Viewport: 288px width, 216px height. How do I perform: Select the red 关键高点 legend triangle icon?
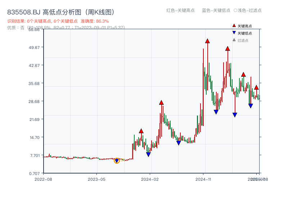(x=233, y=26)
